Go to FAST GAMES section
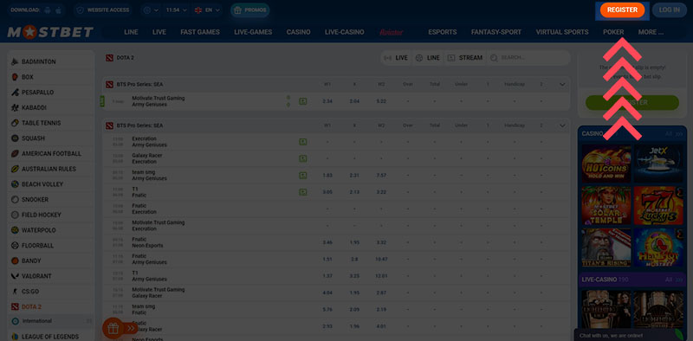693x341 pixels. [200, 32]
